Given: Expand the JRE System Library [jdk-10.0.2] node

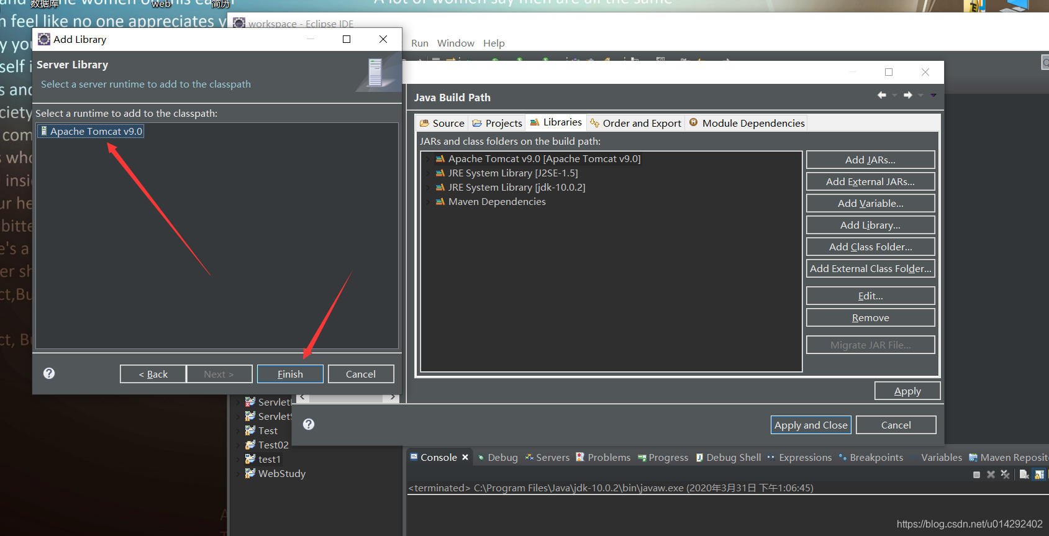Looking at the screenshot, I should tap(428, 188).
